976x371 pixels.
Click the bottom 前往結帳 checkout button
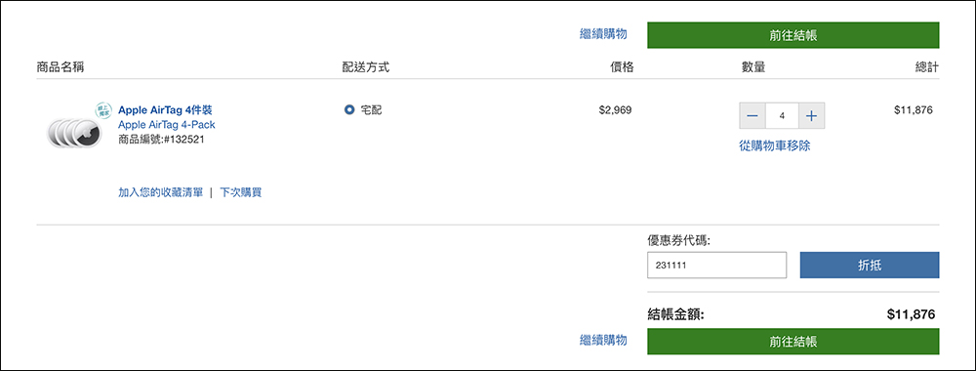tap(793, 342)
